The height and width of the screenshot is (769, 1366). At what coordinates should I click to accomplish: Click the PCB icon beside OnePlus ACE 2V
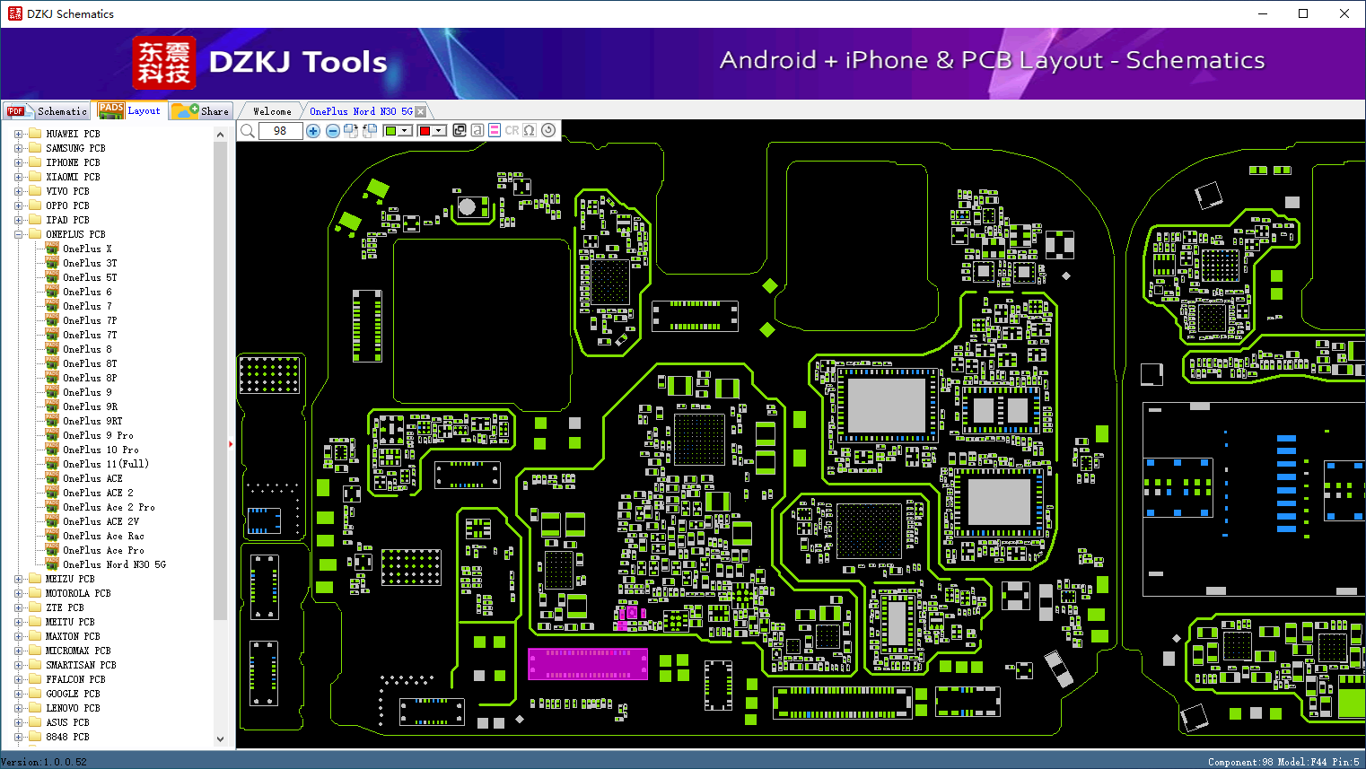coord(52,521)
